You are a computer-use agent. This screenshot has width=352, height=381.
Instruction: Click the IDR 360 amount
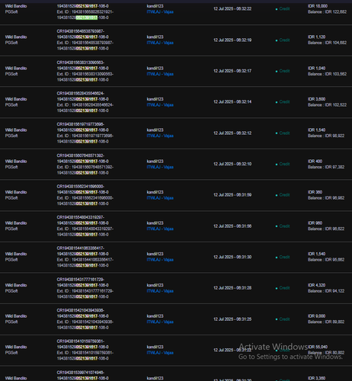coord(315,192)
